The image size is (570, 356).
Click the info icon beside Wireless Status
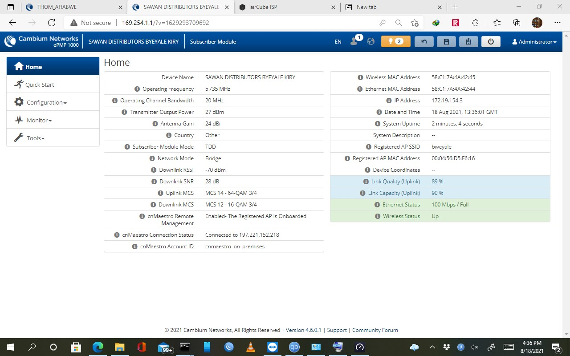tap(378, 216)
